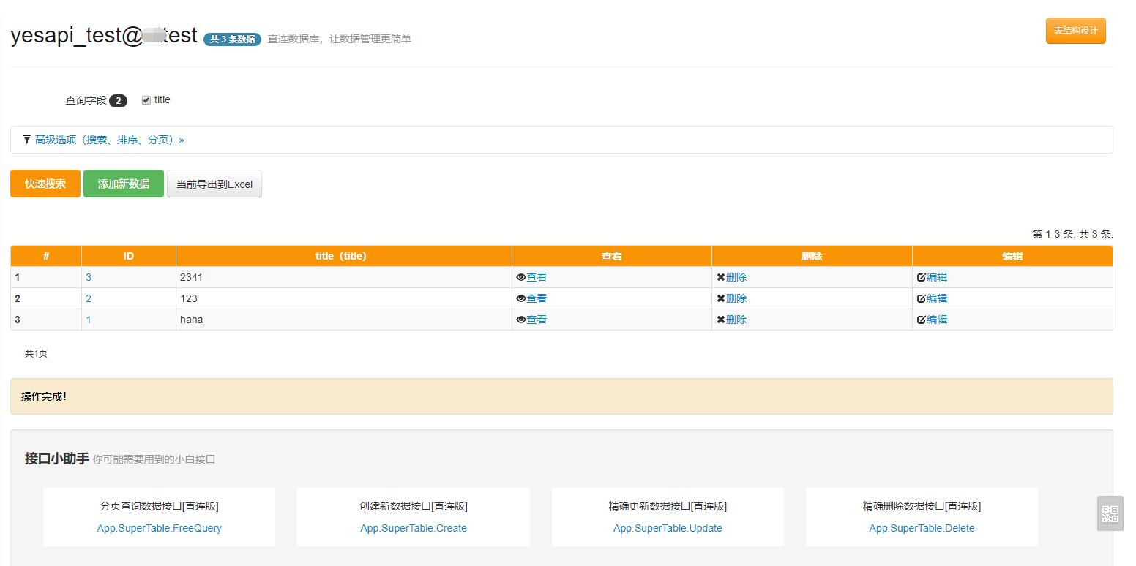Click the 表结构设计 button
Viewport: 1136px width, 566px height.
[x=1075, y=31]
